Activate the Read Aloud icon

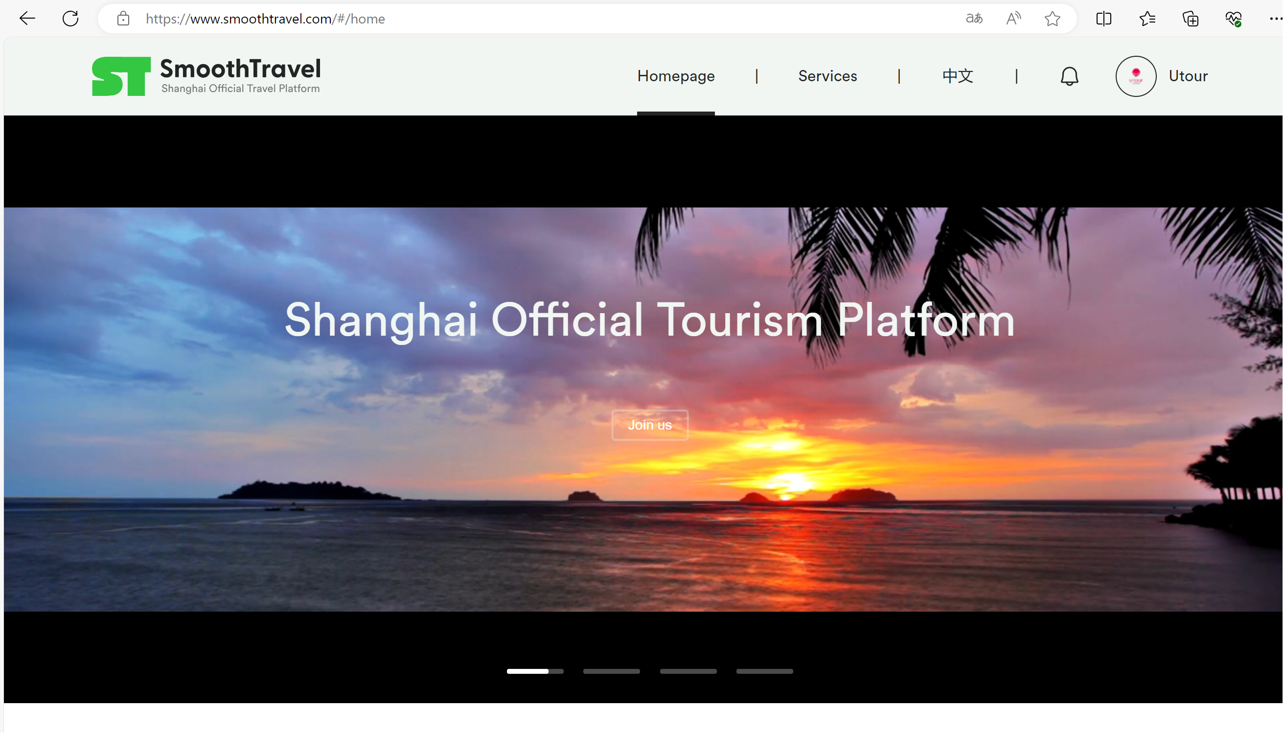[x=1013, y=19]
